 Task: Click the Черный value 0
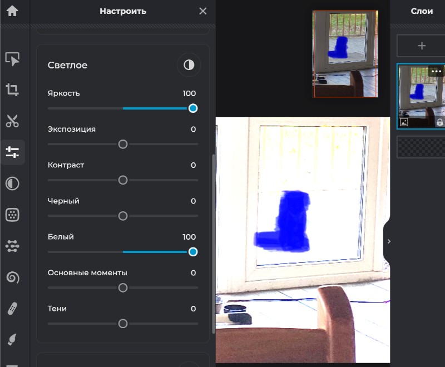[x=193, y=201]
